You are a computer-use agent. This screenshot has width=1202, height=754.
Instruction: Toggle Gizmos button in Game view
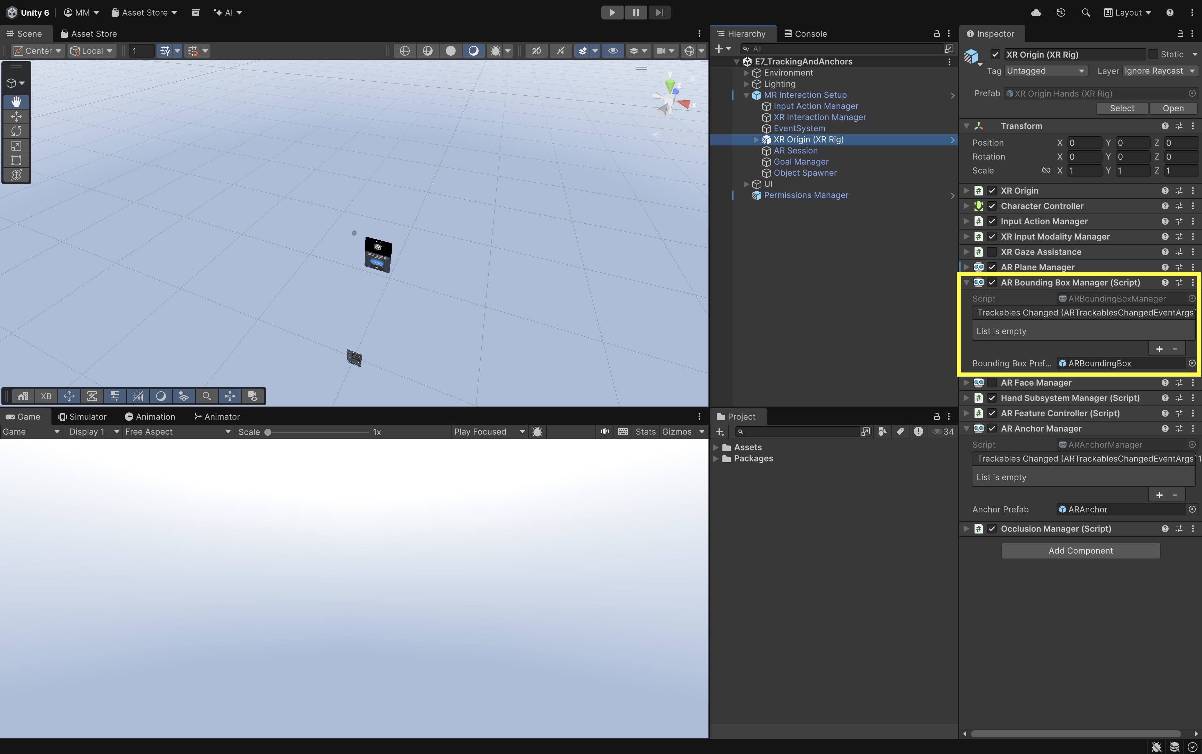point(676,431)
